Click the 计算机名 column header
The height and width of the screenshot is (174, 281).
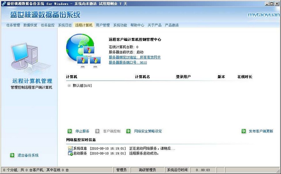pyautogui.click(x=142, y=77)
